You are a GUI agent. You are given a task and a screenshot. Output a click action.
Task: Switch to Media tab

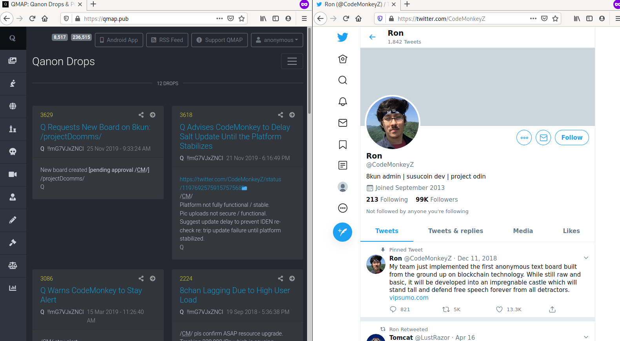(523, 231)
